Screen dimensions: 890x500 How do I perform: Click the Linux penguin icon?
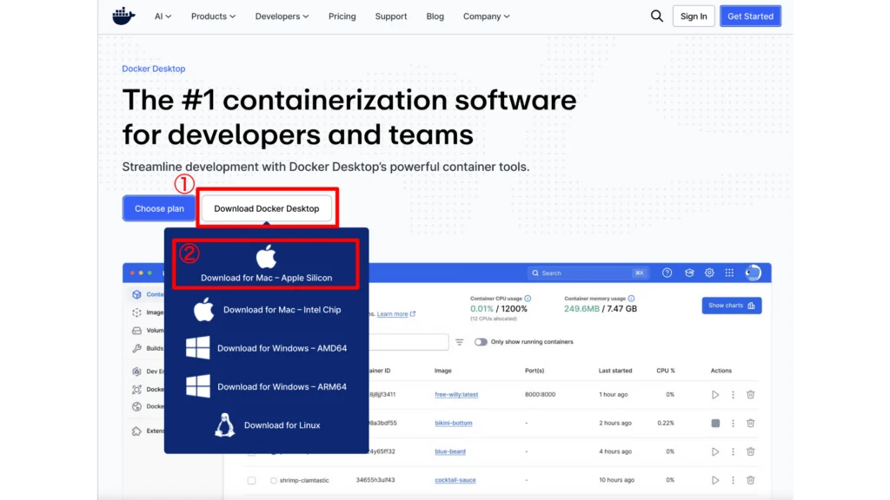point(225,424)
